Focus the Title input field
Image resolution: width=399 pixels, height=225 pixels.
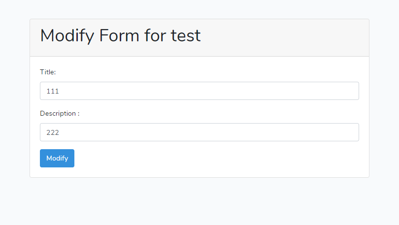click(199, 91)
